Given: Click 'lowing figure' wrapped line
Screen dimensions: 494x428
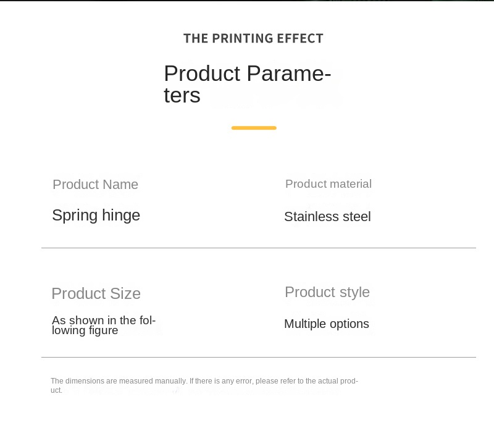Looking at the screenshot, I should (85, 330).
